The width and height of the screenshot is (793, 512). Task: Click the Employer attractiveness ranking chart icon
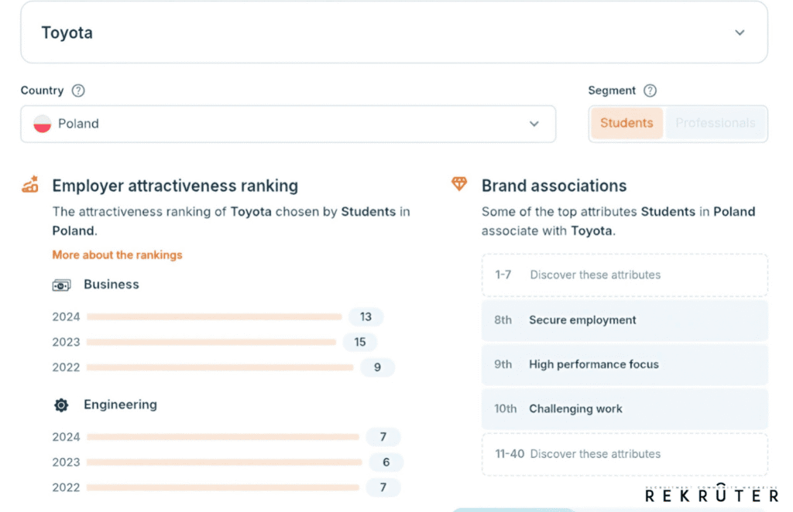30,186
